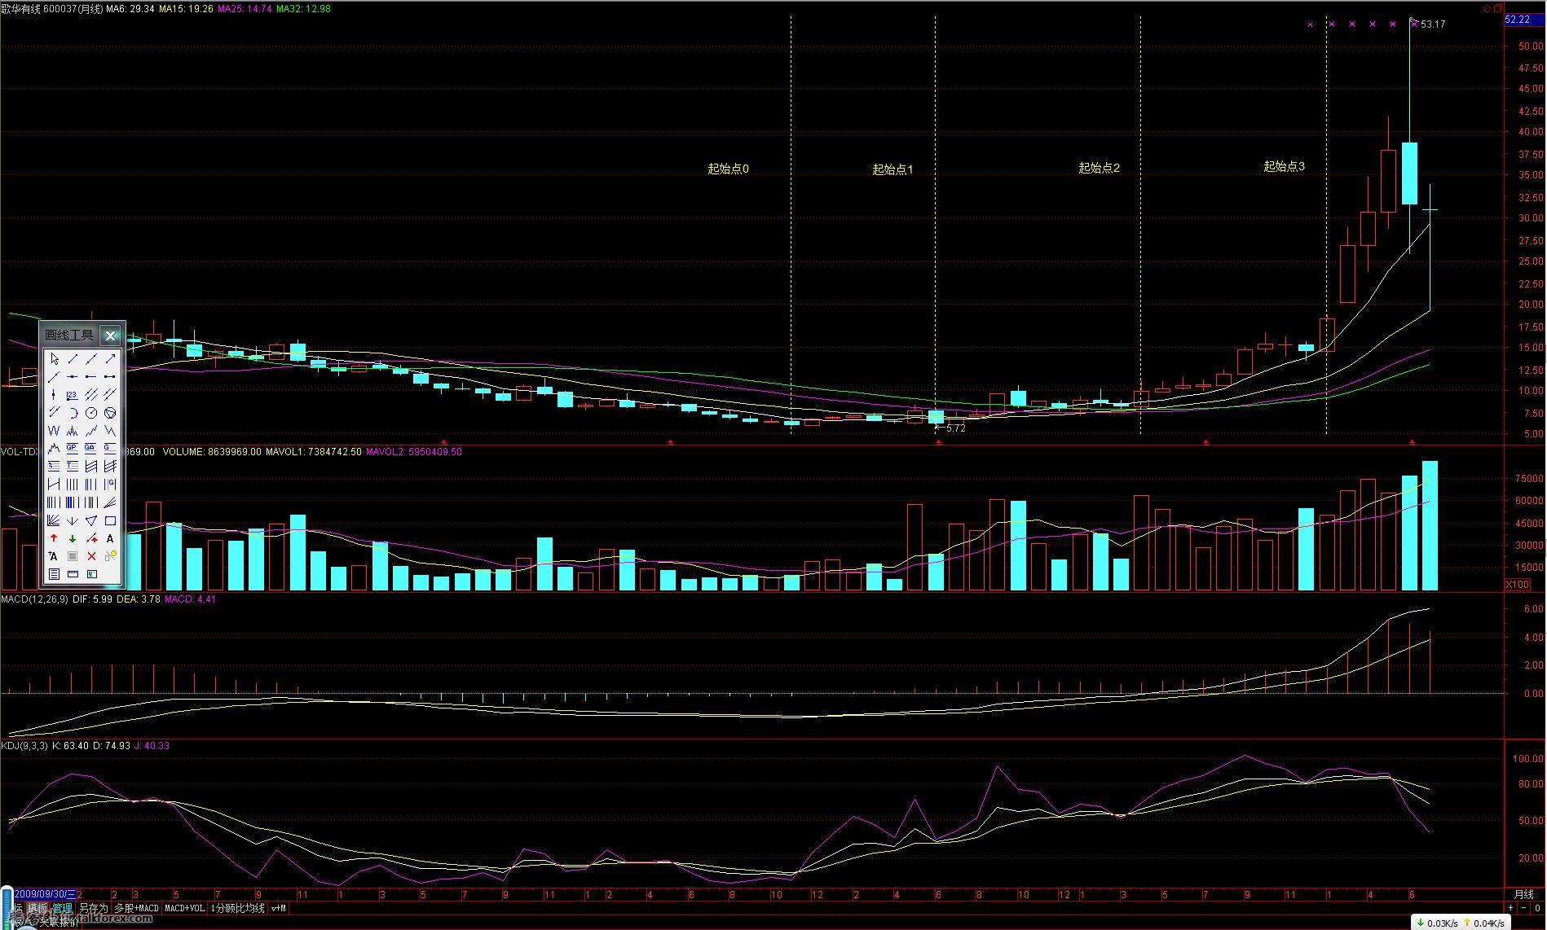The height and width of the screenshot is (930, 1547).
Task: Click the 53.17 high price marker
Action: click(x=1433, y=24)
